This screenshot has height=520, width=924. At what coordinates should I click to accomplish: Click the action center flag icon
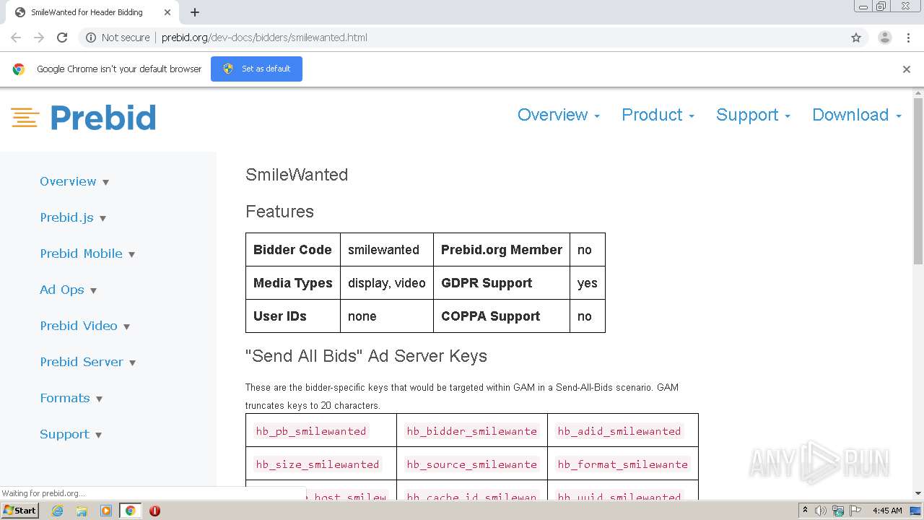point(856,511)
